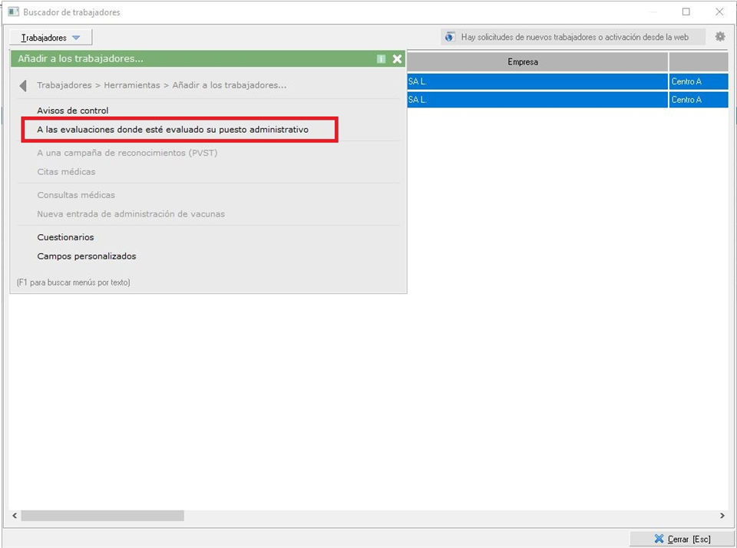Screen dimensions: 737x548
Task: Click the app icon in title bar
Action: pyautogui.click(x=13, y=12)
